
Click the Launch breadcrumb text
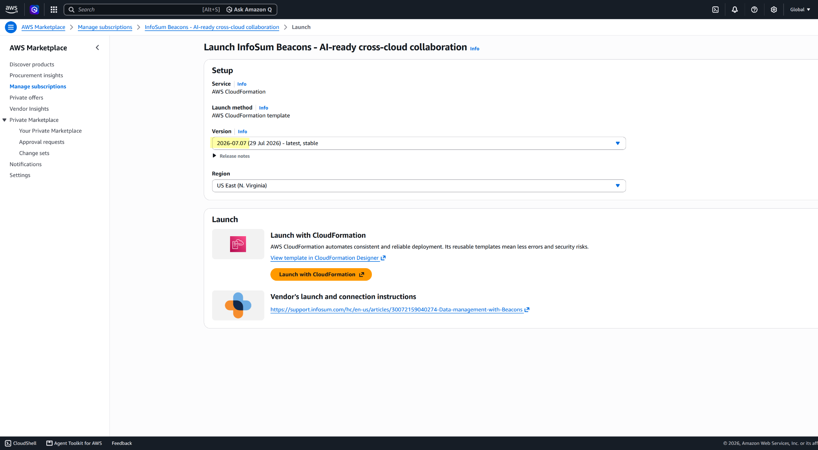point(301,27)
